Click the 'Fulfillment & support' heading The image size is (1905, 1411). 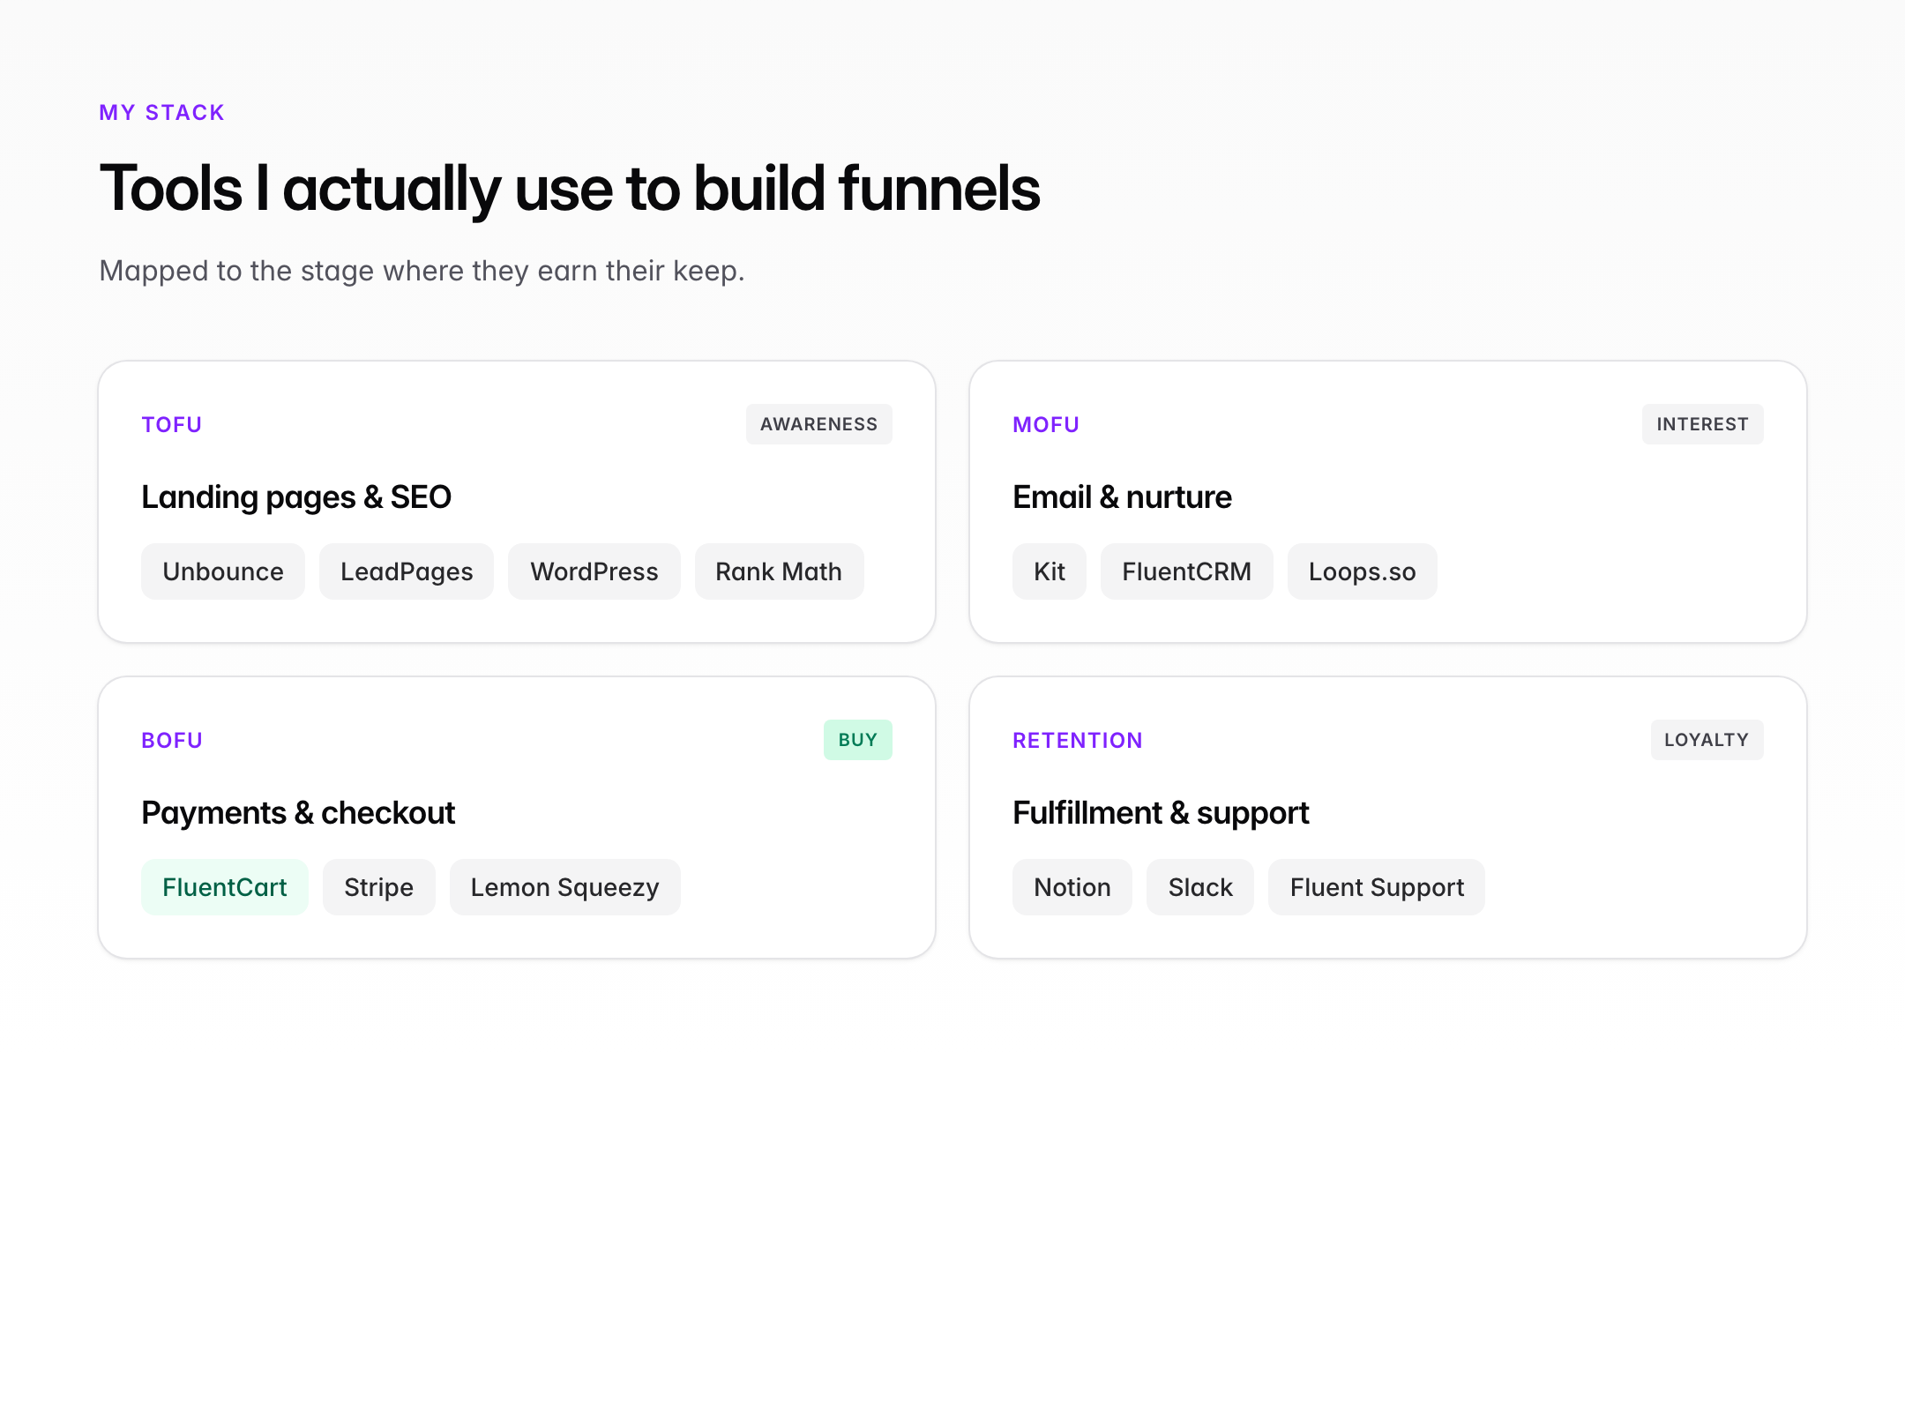click(x=1161, y=813)
